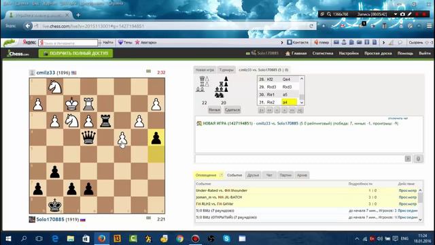The image size is (435, 245).
Task: Open Firefox from the Windows taskbar
Action: tap(102, 239)
